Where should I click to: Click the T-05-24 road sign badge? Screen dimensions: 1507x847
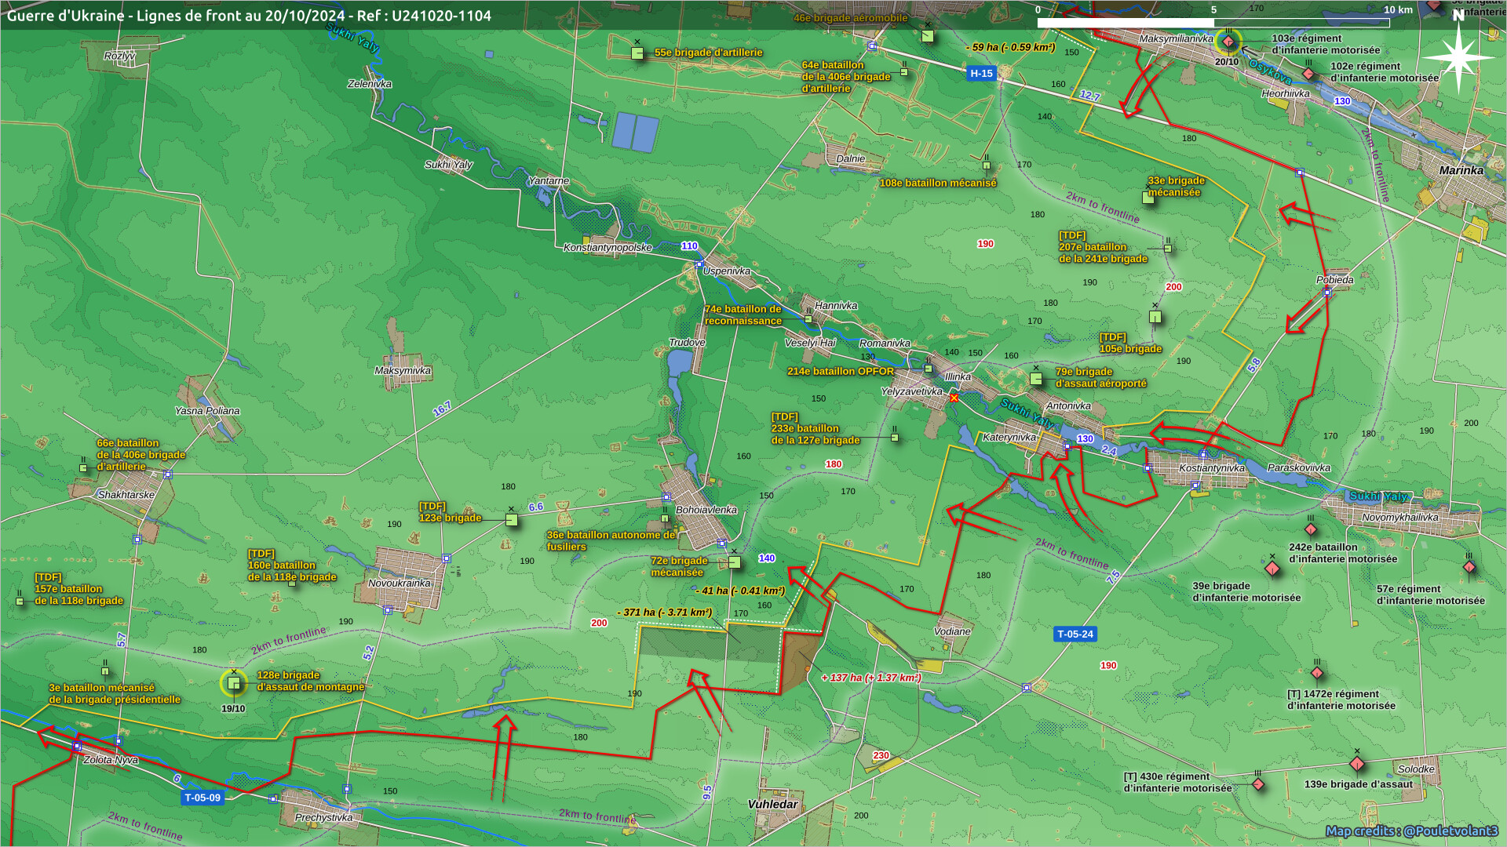coord(1075,634)
